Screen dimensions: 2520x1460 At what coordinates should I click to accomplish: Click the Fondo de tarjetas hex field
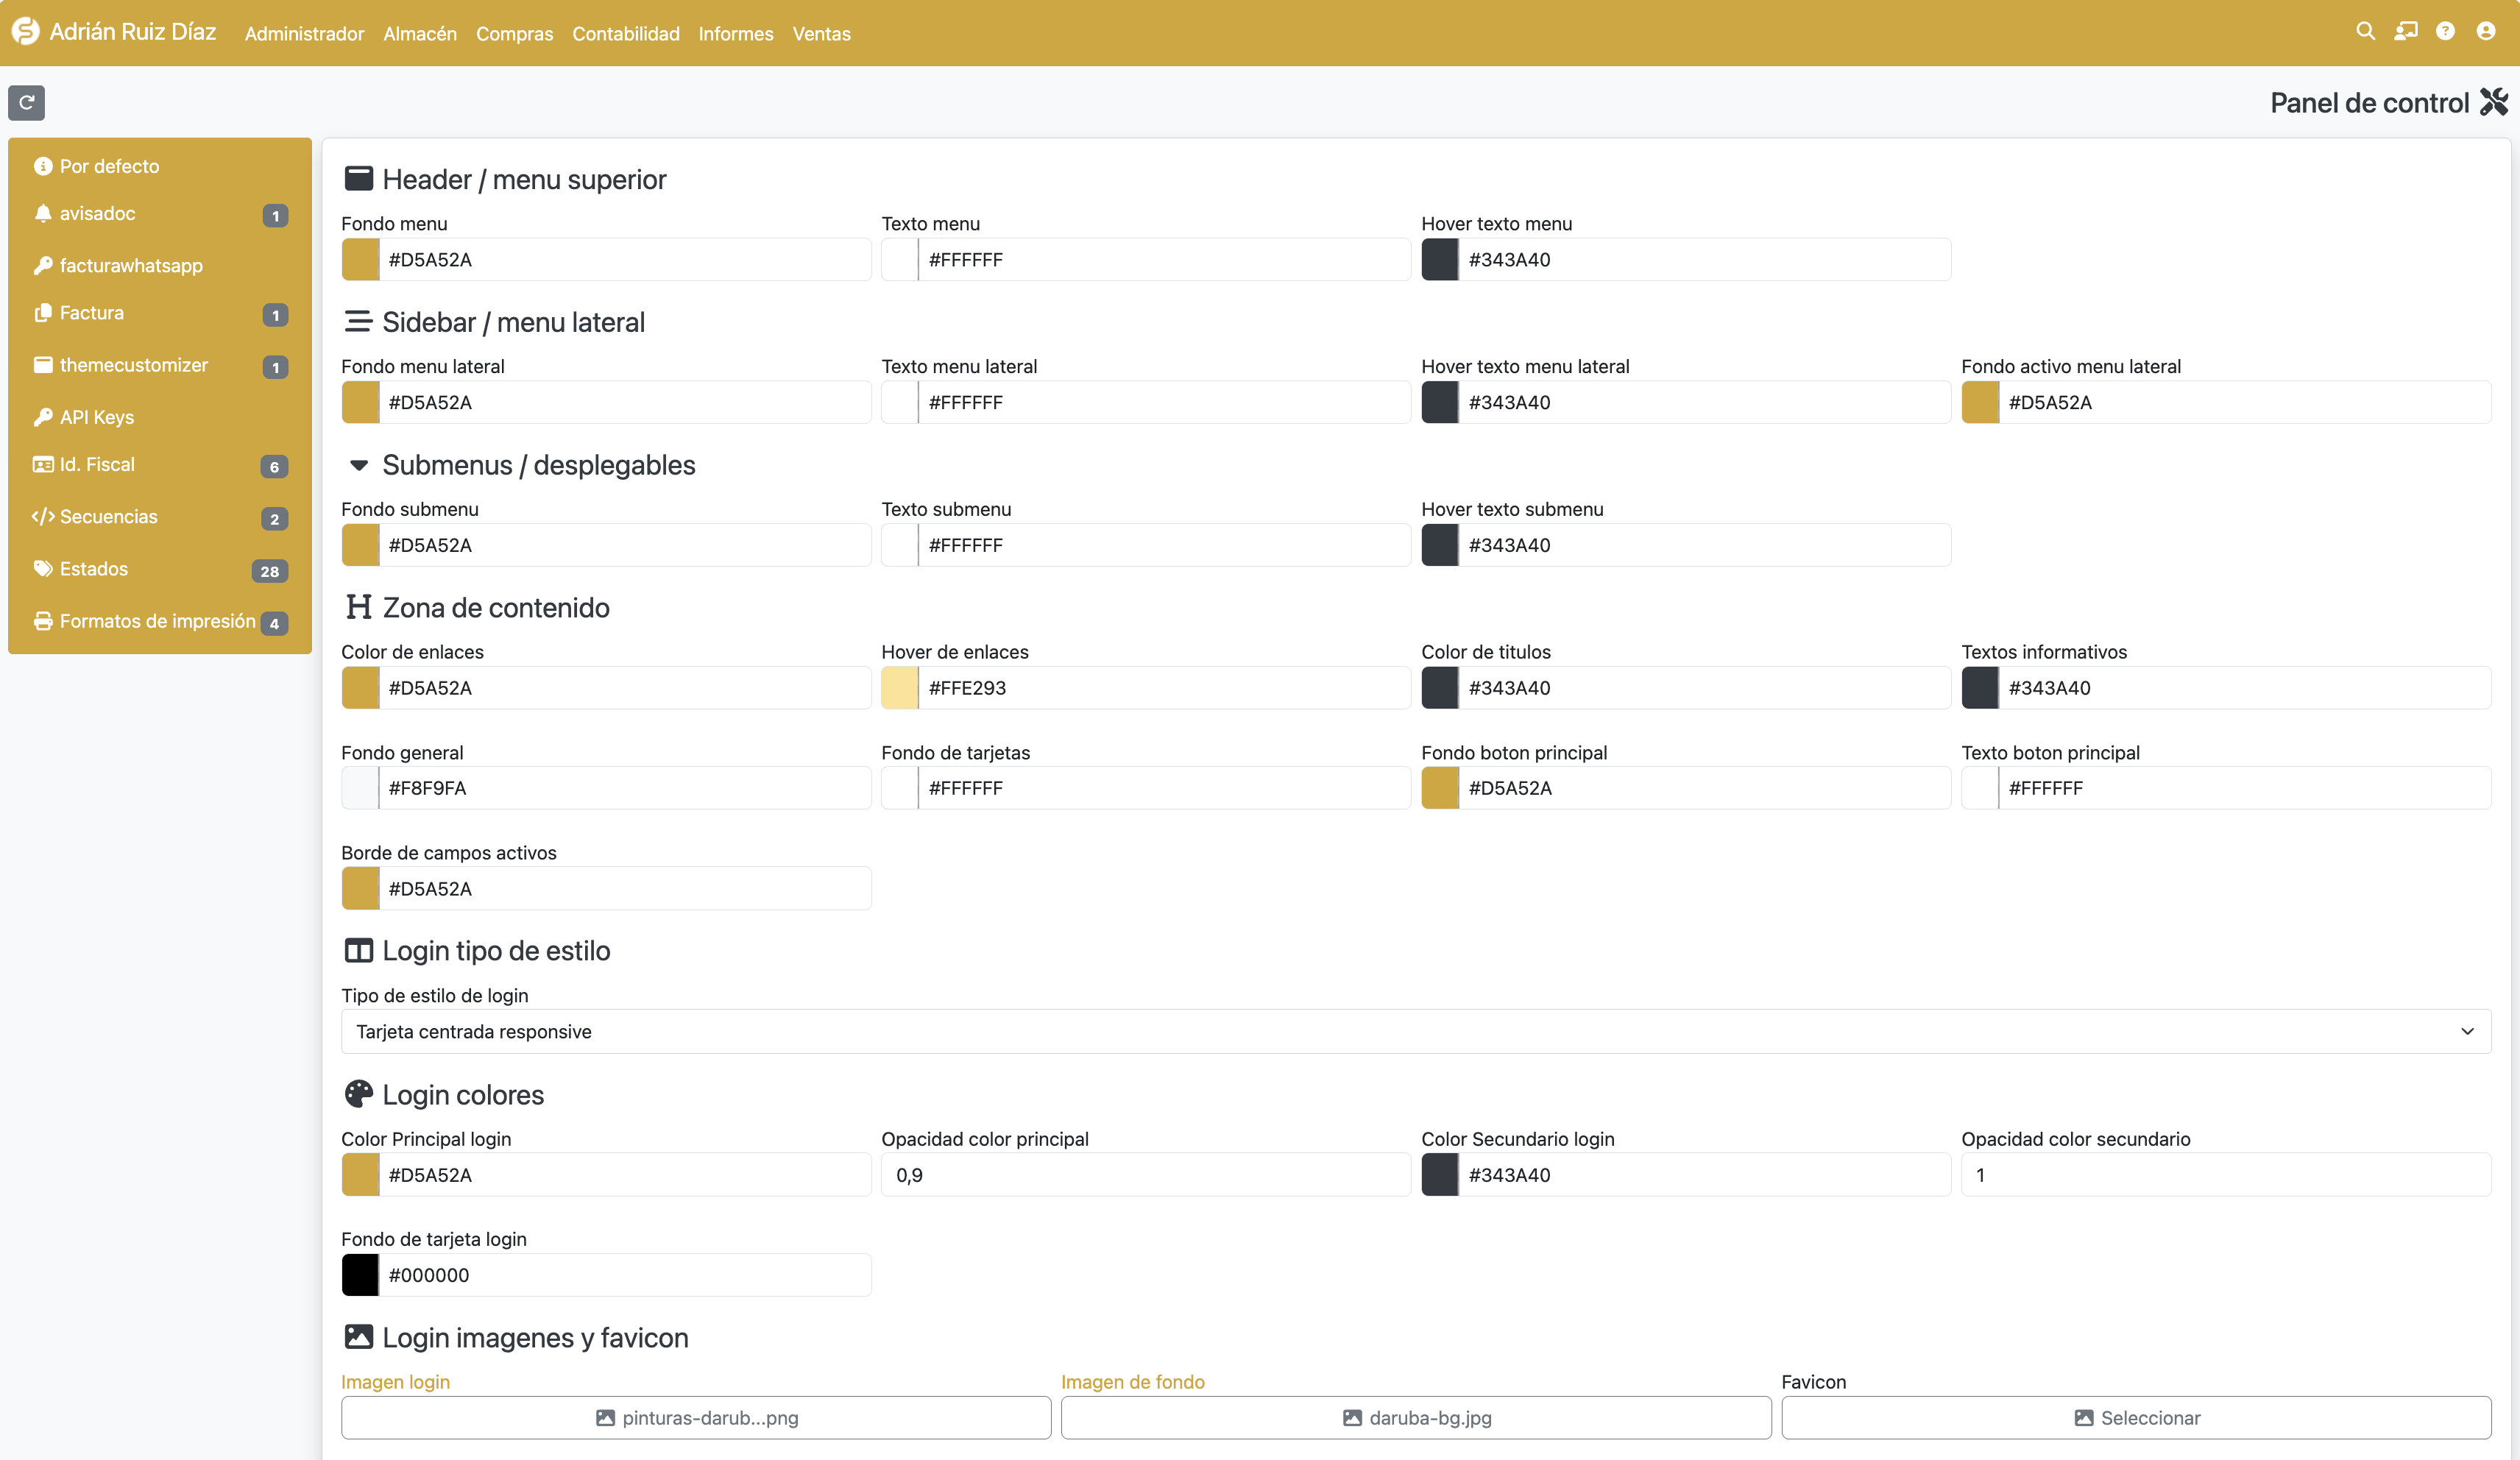(1165, 789)
